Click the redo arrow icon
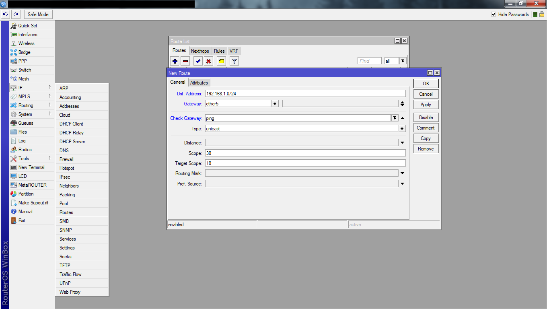547x309 pixels. click(16, 14)
